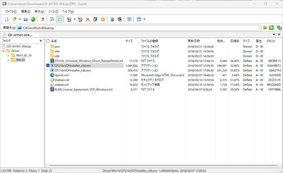Close the active tab with X button
Screen dimensions: 283x173
point(279,35)
